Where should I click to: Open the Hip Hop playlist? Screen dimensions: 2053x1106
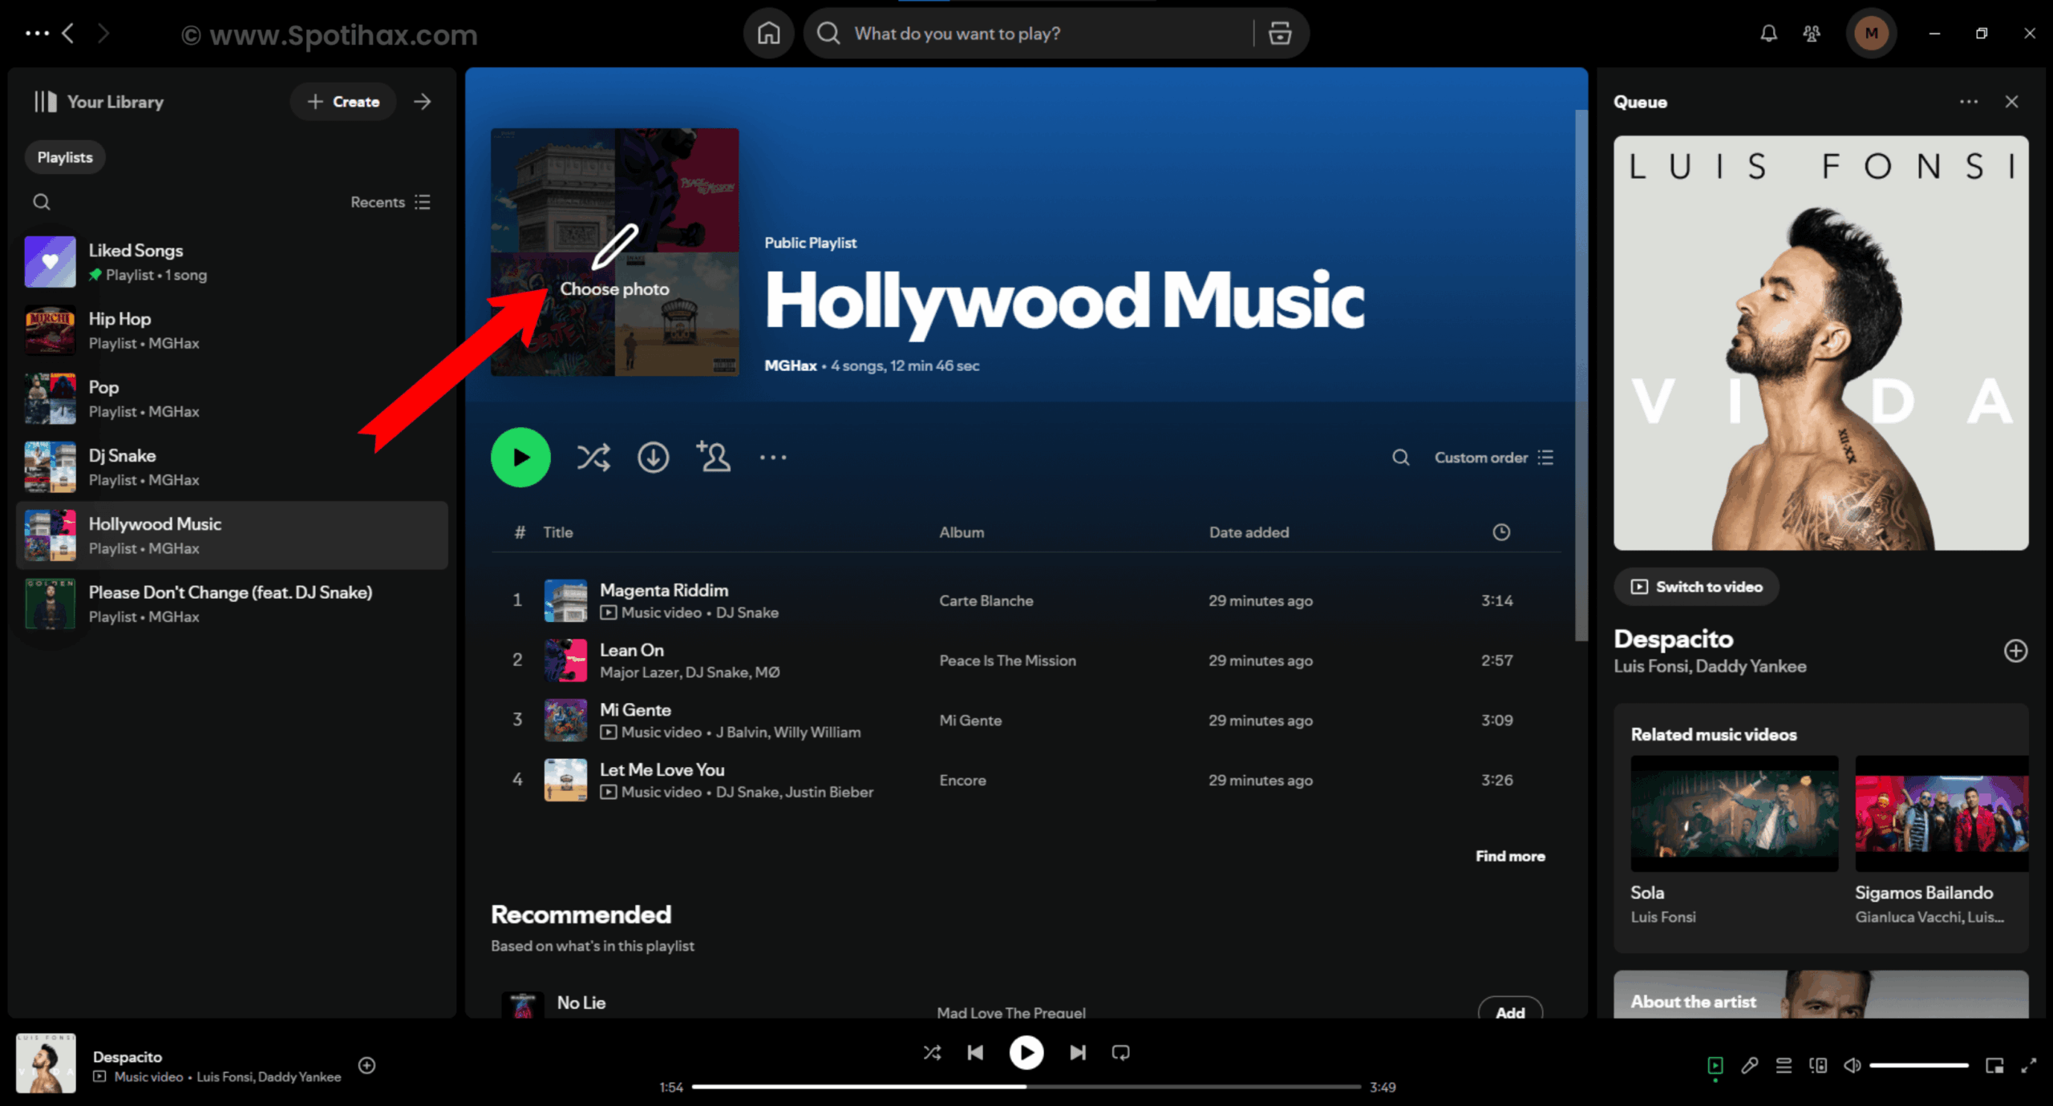click(x=233, y=330)
